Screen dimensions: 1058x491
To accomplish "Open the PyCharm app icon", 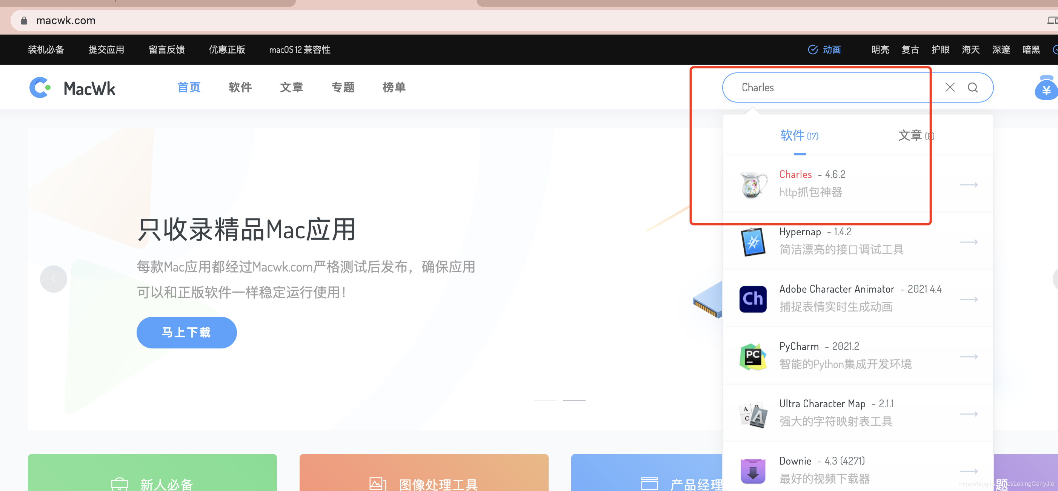I will click(753, 356).
